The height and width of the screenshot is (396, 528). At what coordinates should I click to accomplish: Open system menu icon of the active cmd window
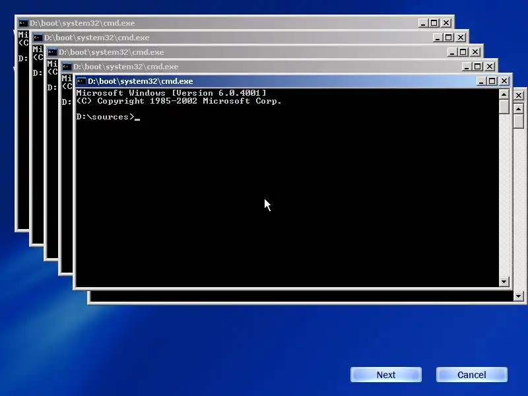click(81, 81)
